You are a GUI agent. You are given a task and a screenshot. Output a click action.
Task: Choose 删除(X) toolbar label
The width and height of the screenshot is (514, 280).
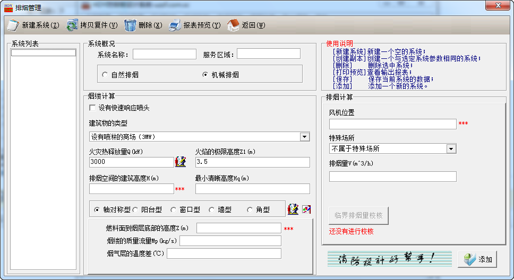coord(150,25)
